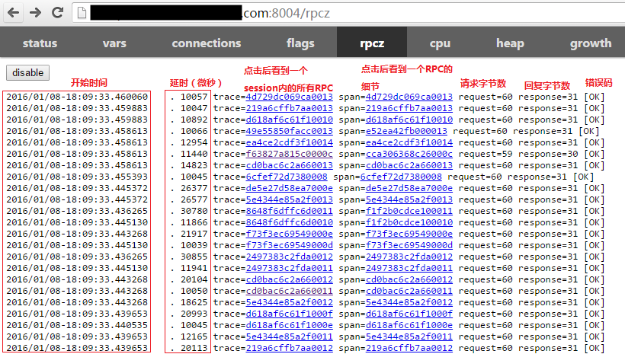Open span link f1f2b0cdce100011
The width and height of the screenshot is (625, 354).
tap(409, 211)
